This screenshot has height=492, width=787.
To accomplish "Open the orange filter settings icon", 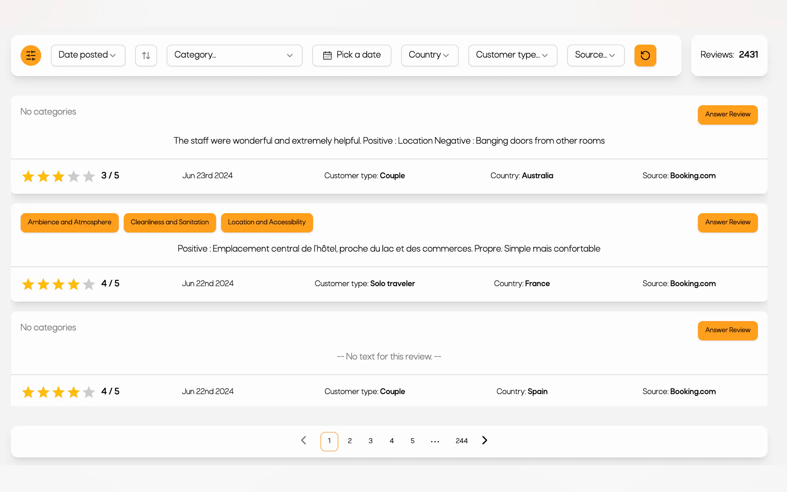I will [31, 55].
